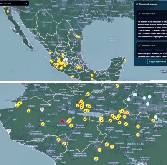Click highway 70 shield near Guachinango
This screenshot has width=167, height=165.
[42, 109]
